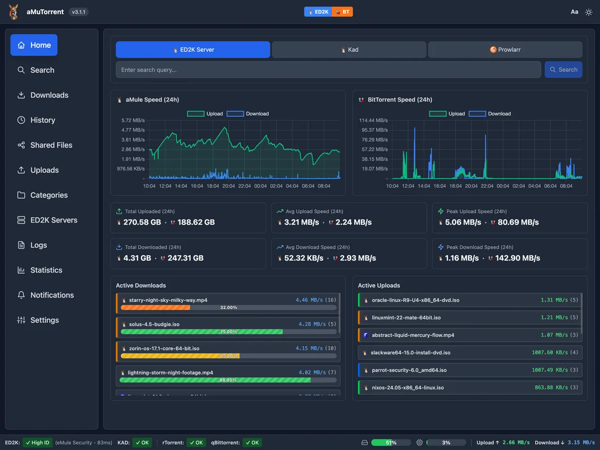Open Uploads in sidebar
The image size is (600, 450).
[38, 170]
